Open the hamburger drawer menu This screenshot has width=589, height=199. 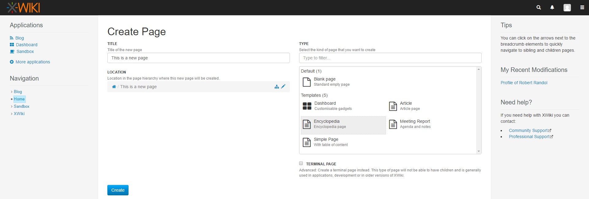tap(582, 8)
